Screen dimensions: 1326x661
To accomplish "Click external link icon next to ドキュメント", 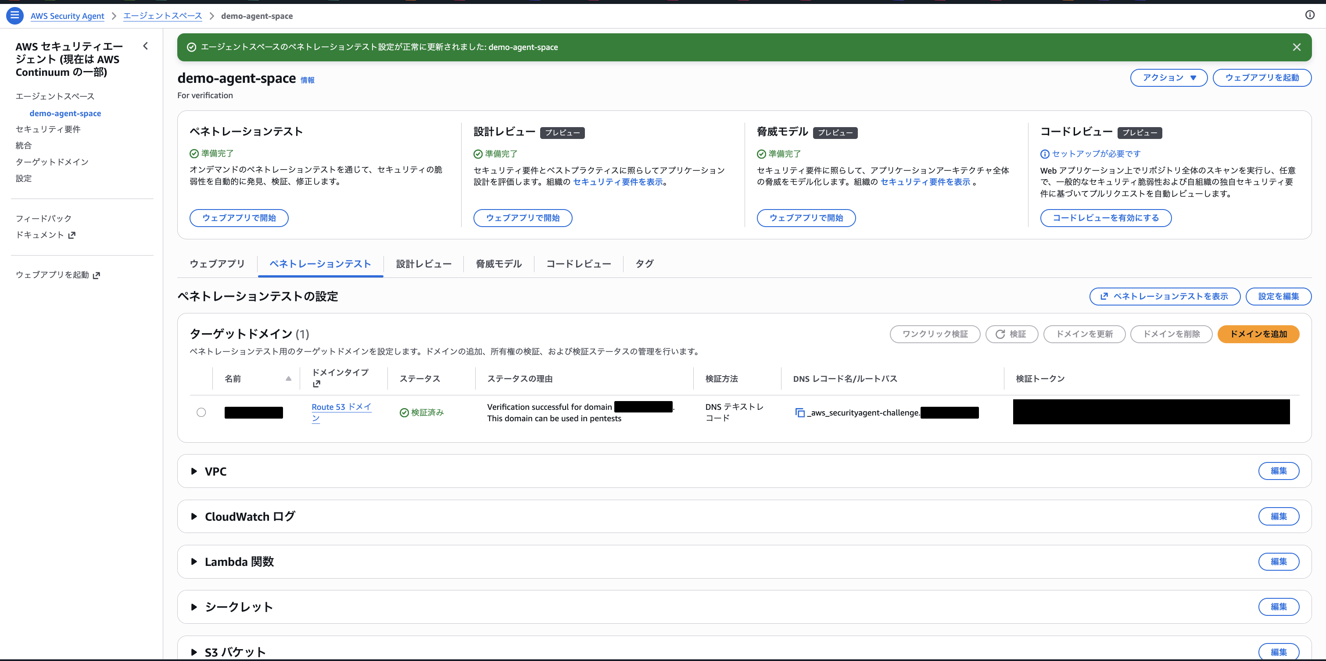I will click(72, 235).
